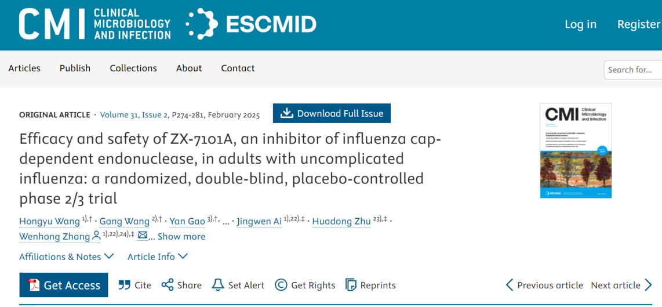Screen dimensions: 662x307
Task: Show more authors in the list
Action: [181, 236]
